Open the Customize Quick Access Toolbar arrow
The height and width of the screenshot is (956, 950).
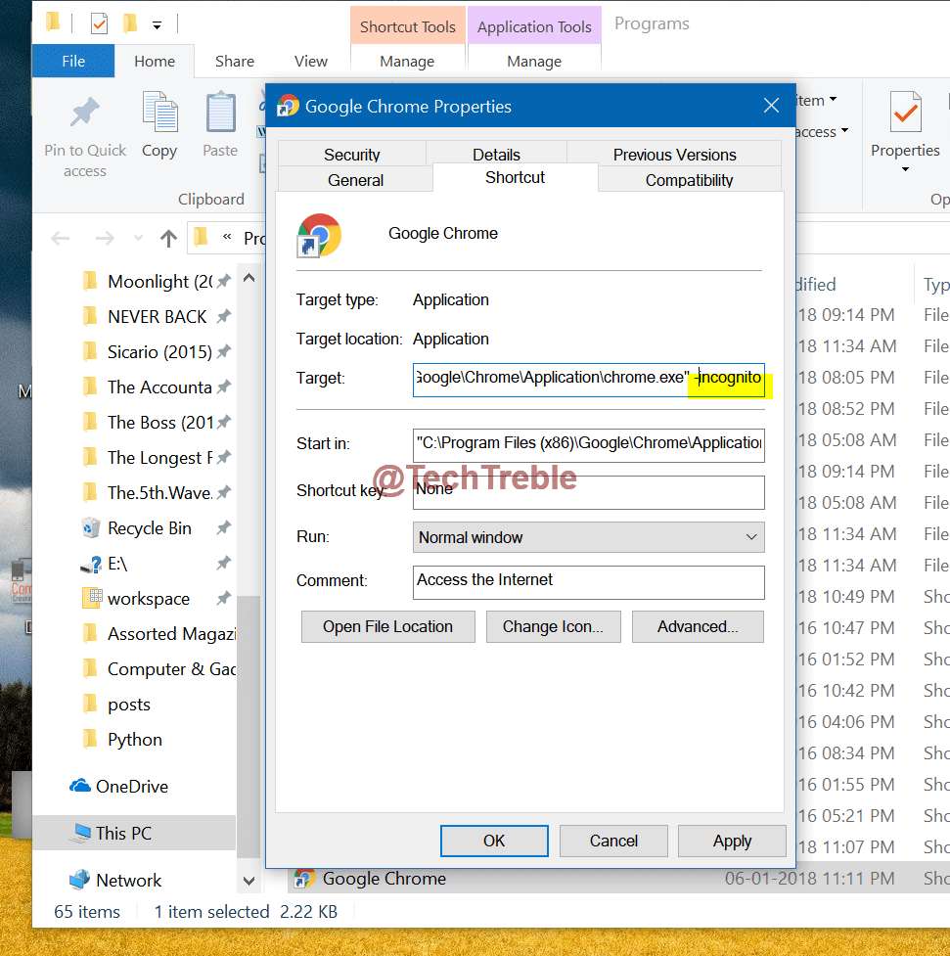[157, 25]
